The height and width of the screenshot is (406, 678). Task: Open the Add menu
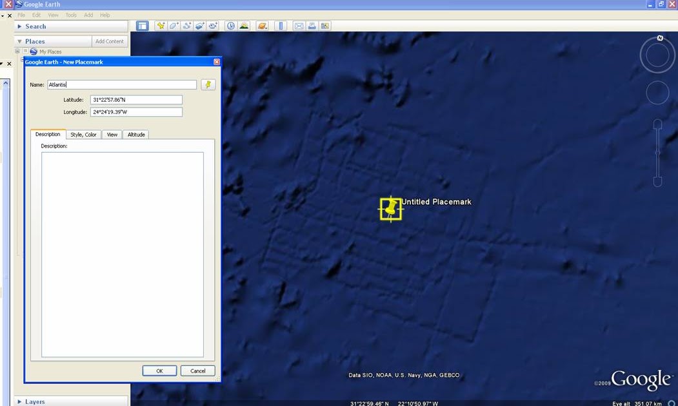point(88,15)
